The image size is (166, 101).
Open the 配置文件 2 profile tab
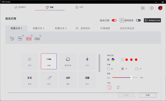click(39, 28)
